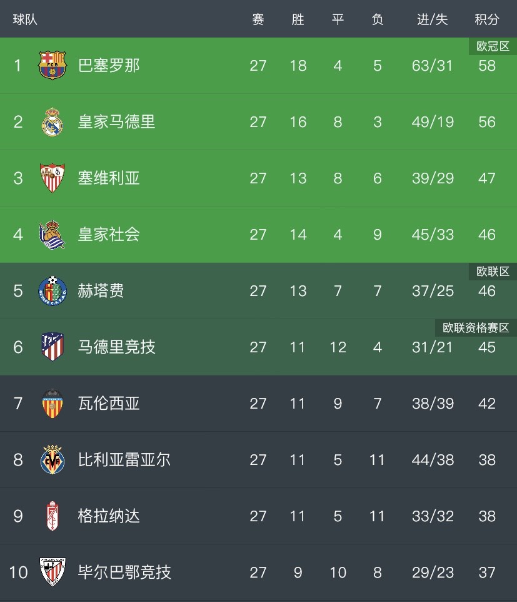Click the Real Sociedad club crest
The height and width of the screenshot is (602, 517).
coord(53,234)
